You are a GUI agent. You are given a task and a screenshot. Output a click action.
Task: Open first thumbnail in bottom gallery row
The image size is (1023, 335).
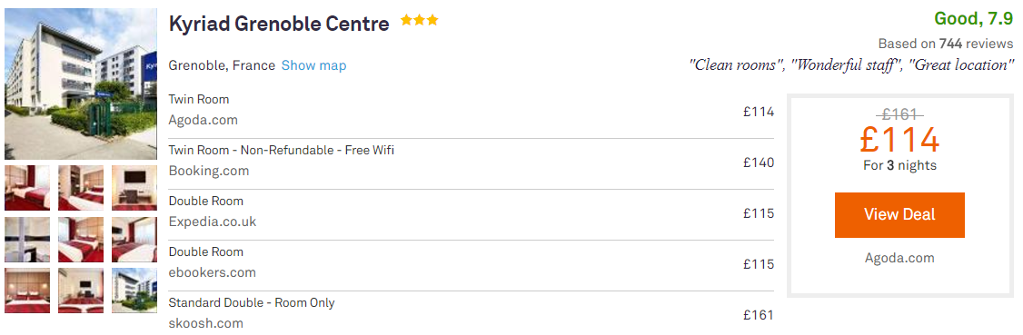27,291
